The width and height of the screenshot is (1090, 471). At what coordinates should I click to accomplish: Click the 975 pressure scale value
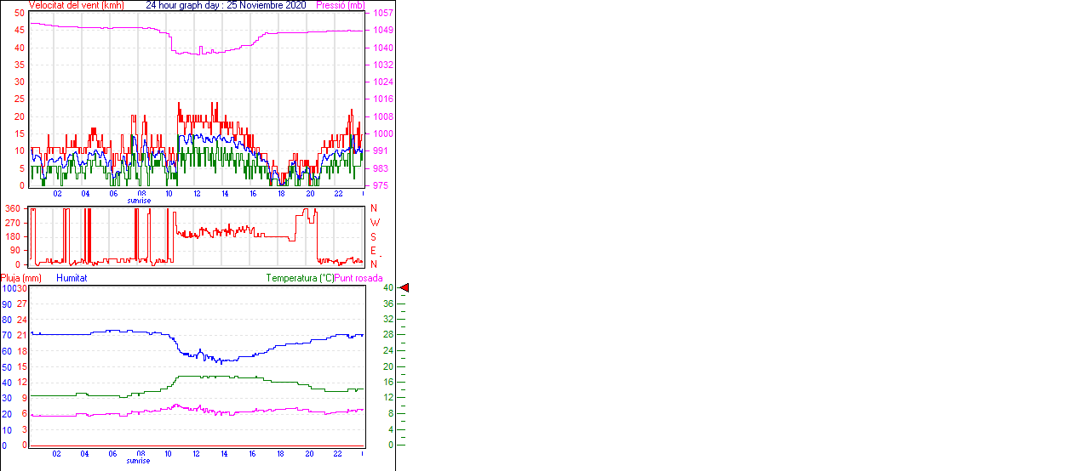[380, 185]
